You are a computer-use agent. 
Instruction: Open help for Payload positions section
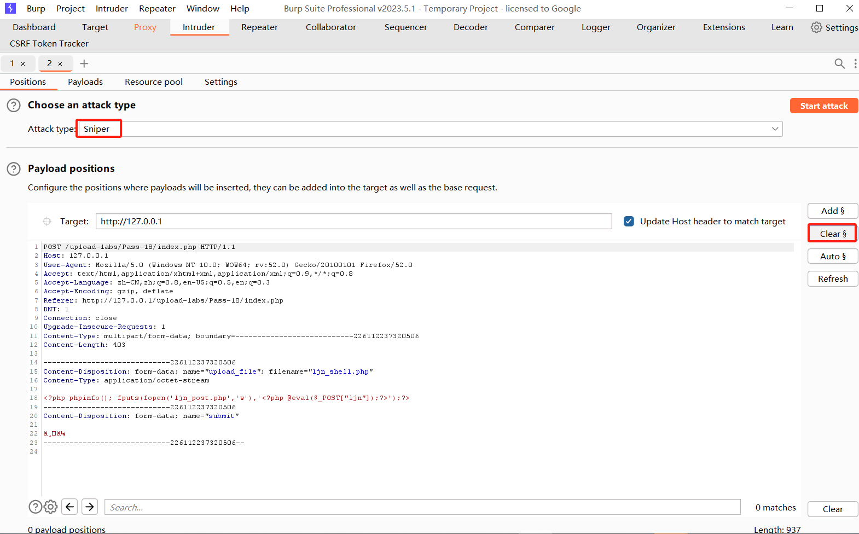(14, 169)
